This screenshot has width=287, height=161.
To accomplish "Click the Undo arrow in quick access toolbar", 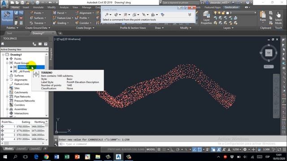I will pyautogui.click(x=50, y=3).
